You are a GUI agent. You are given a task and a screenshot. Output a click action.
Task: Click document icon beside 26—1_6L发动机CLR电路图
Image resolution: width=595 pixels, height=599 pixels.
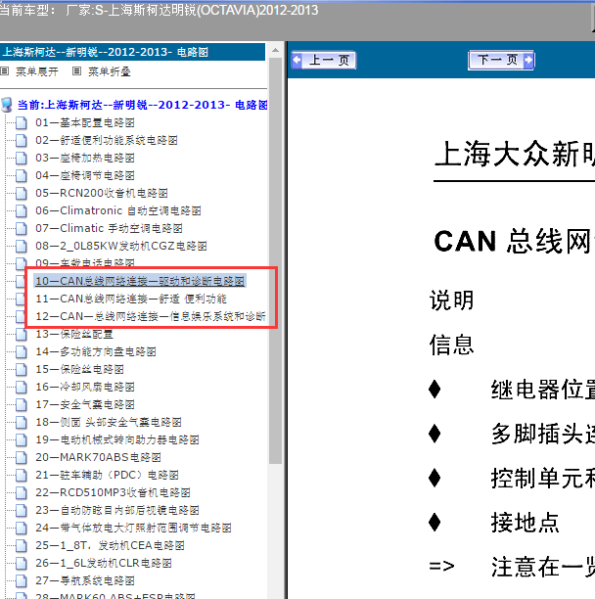pos(22,563)
